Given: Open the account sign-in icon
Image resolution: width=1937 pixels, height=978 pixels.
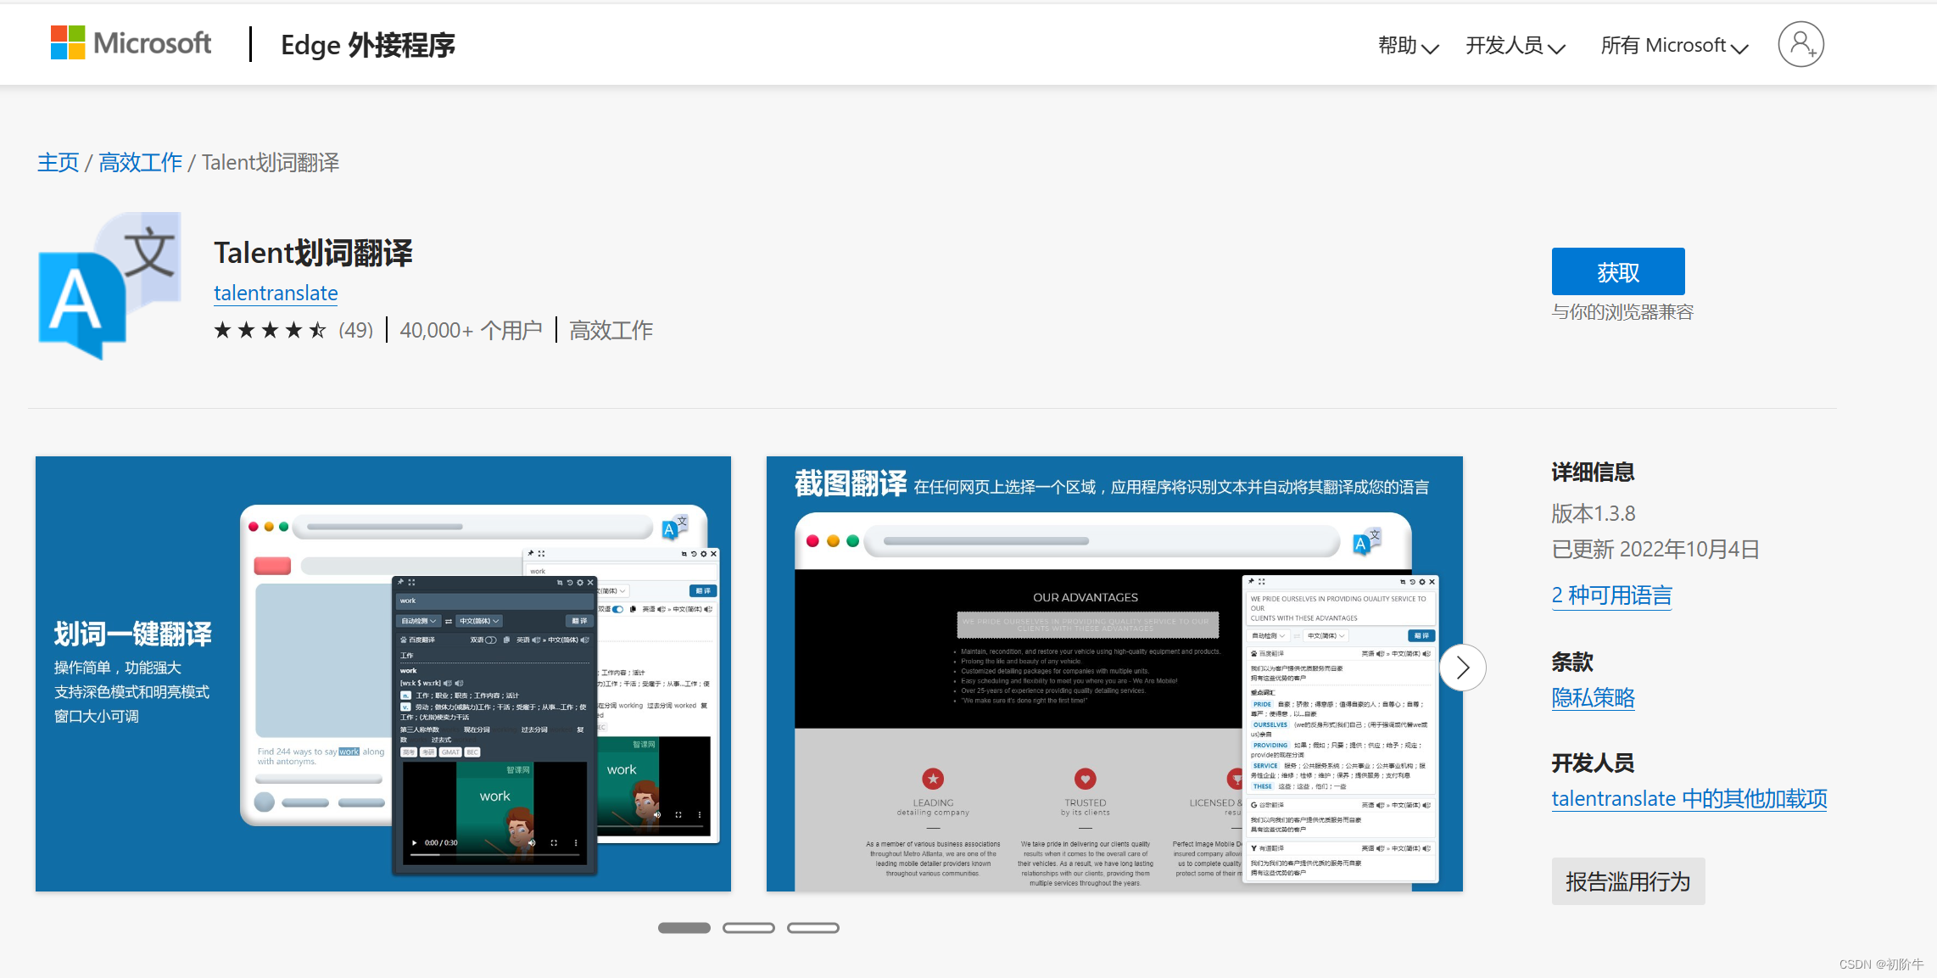Looking at the screenshot, I should point(1800,43).
